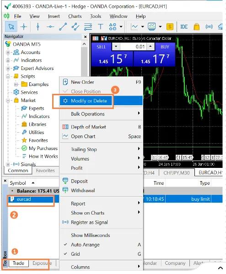The image size is (226, 274).
Task: Click the BUY button on chart
Action: 165,47
